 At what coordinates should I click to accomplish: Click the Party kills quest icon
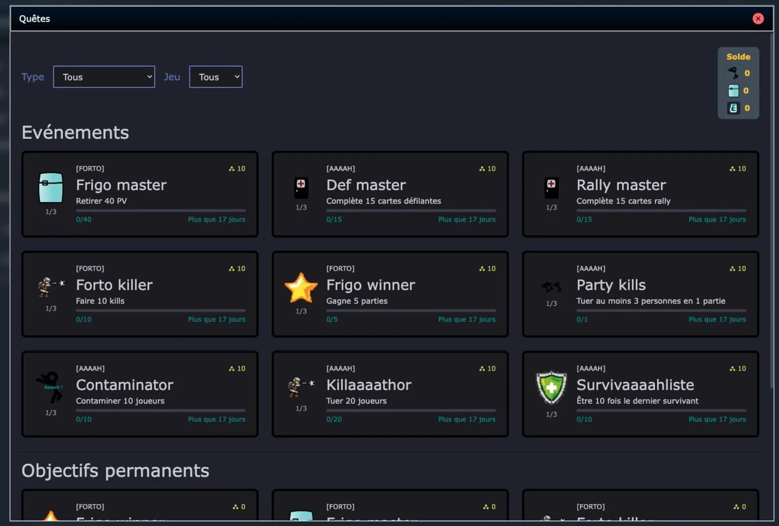pos(551,287)
